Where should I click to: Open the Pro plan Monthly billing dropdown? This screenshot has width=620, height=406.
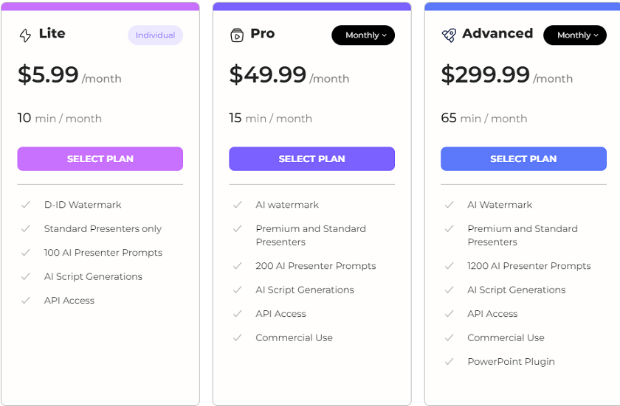(363, 35)
